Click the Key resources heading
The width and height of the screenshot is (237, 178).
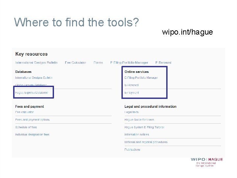coord(32,54)
